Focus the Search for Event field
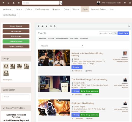The height and width of the screenshot is (122, 132). (x=106, y=33)
